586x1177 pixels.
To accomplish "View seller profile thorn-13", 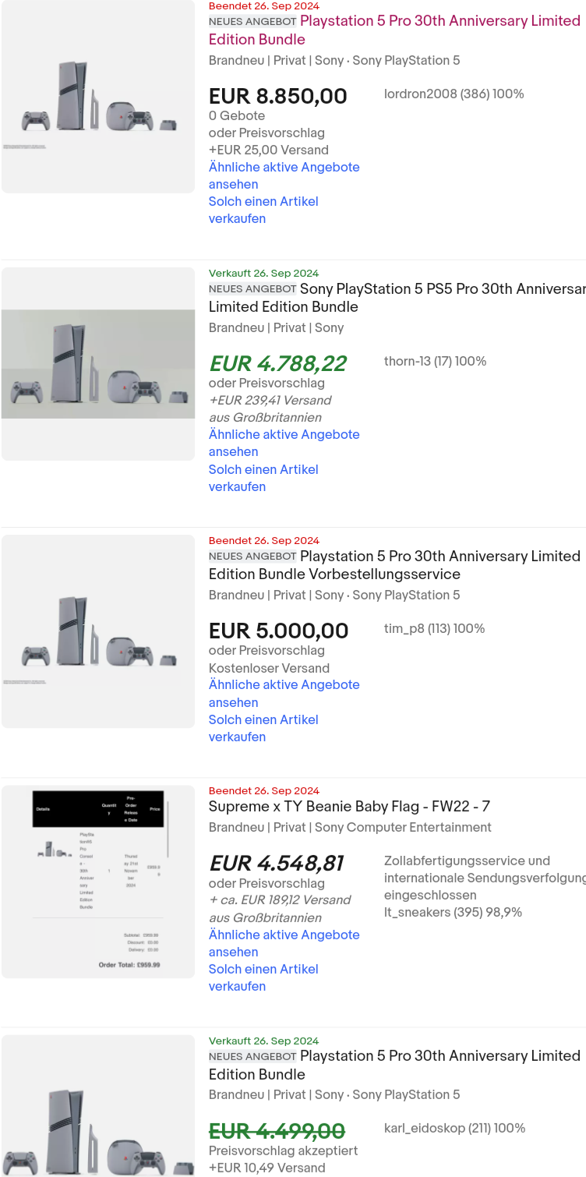I will tap(435, 361).
